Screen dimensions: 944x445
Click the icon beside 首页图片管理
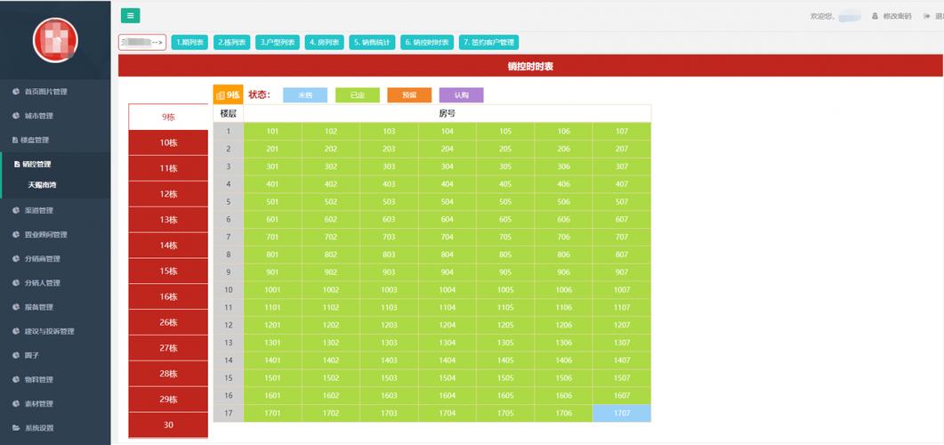(x=16, y=92)
